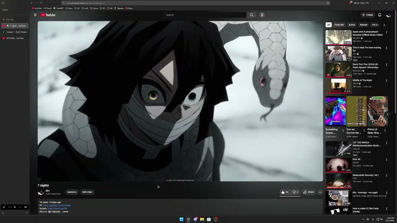This screenshot has width=397, height=223.
Task: Open the payhip.com link in description
Action: click(57, 205)
